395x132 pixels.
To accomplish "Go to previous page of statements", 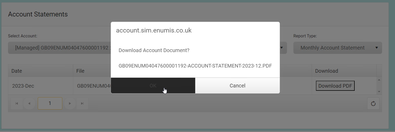I will 29,103.
